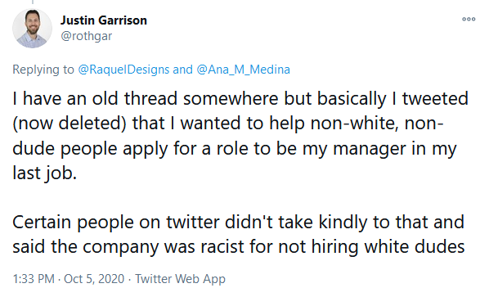The width and height of the screenshot is (489, 297).
Task: Click the 1:33 PM timestamp
Action: click(34, 279)
